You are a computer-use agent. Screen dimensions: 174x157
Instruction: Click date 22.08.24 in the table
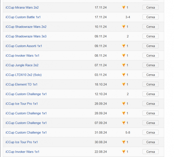tap(101, 152)
